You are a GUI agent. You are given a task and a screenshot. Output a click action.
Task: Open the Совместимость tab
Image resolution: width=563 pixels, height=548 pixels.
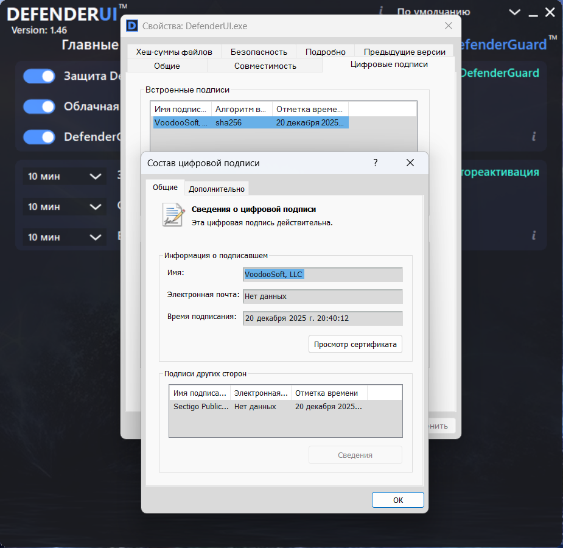[x=265, y=66]
